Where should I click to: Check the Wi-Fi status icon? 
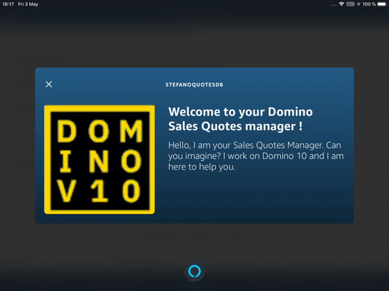(x=342, y=4)
